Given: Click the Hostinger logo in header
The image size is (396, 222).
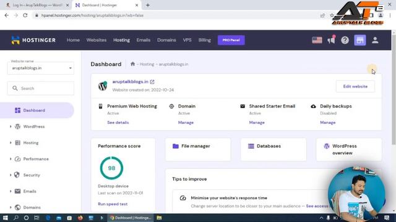Looking at the screenshot, I should [x=33, y=40].
